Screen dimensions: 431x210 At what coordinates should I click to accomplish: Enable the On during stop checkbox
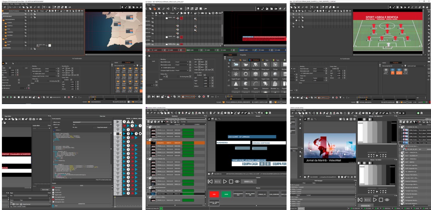click(x=178, y=77)
